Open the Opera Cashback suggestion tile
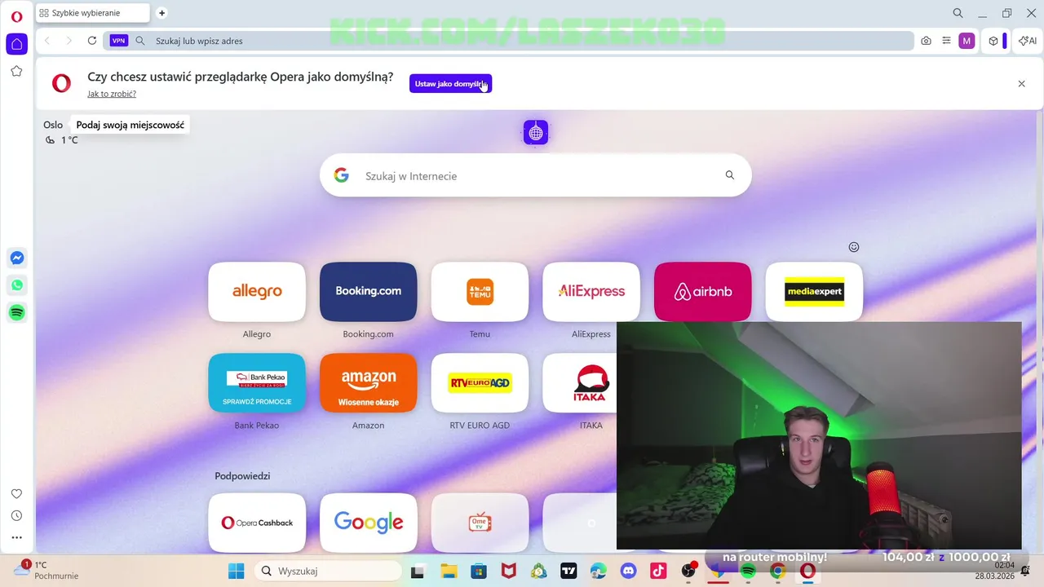 257,523
